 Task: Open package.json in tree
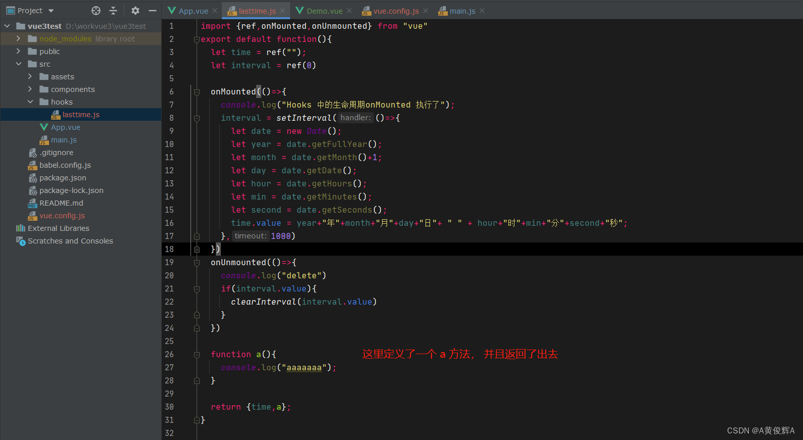(63, 178)
